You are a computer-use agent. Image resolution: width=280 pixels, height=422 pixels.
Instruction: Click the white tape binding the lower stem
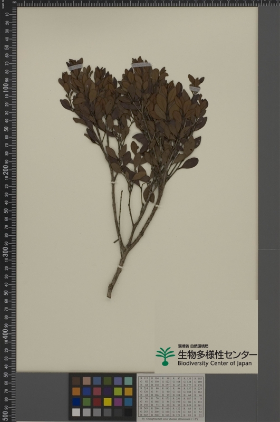point(120,266)
